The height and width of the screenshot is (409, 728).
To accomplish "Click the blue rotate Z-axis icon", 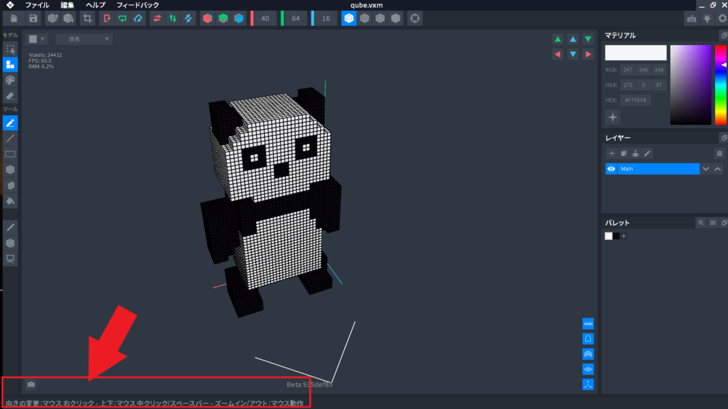I will (138, 18).
